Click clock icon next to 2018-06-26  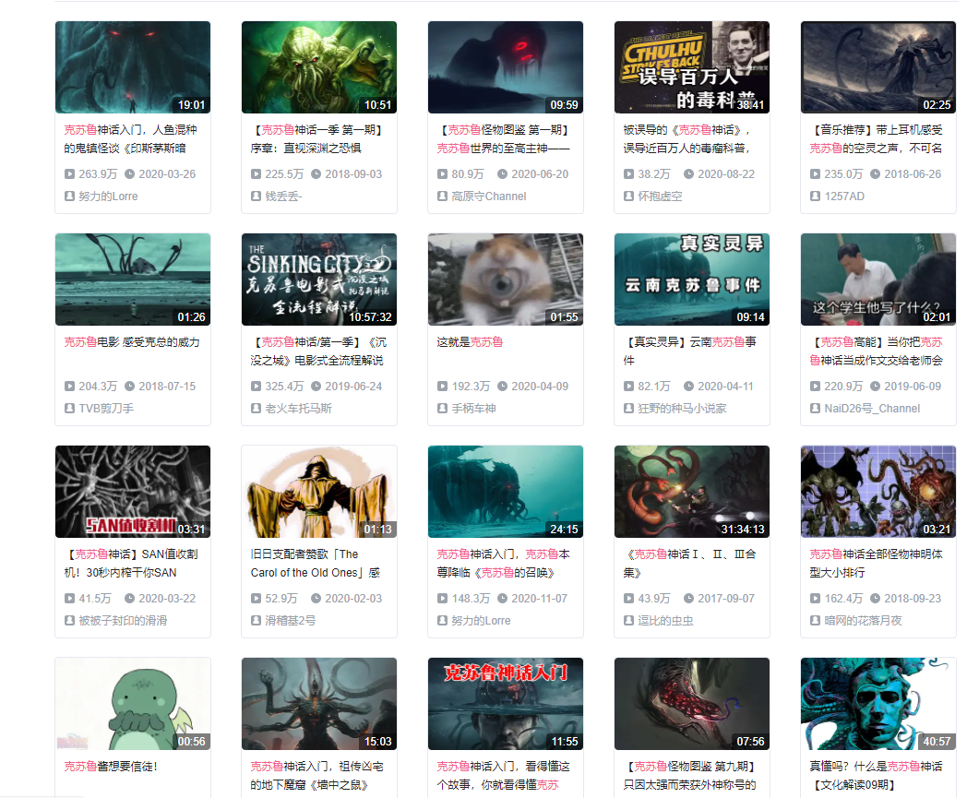point(875,174)
